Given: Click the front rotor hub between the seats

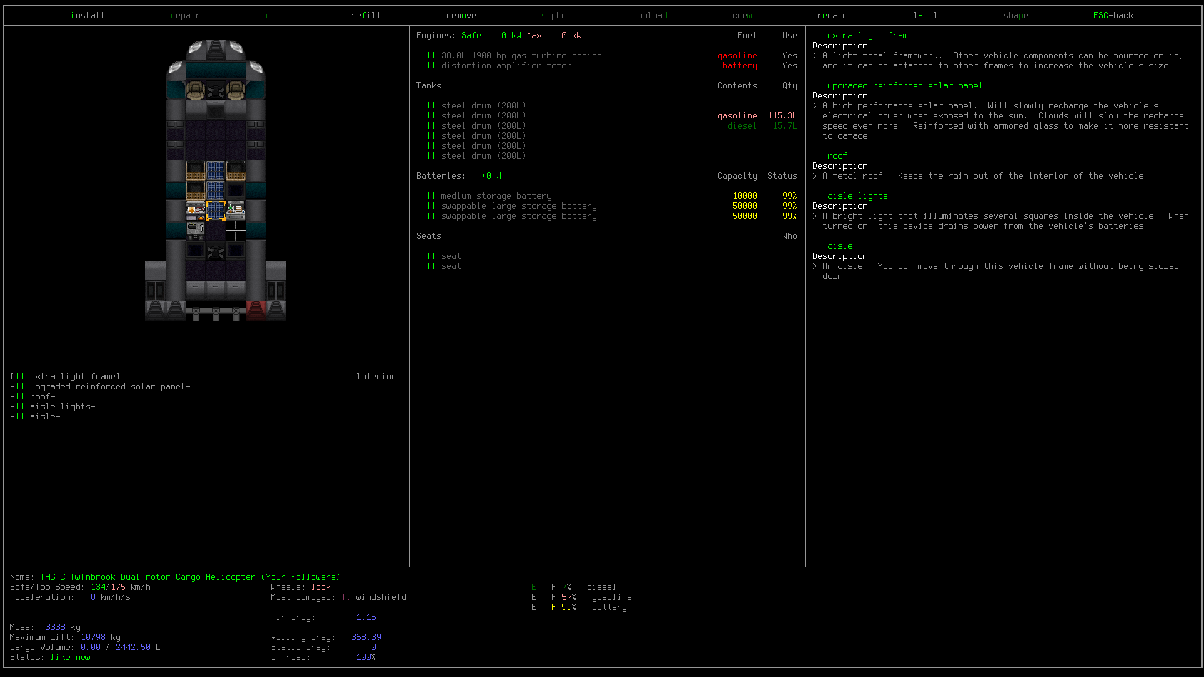Looking at the screenshot, I should pyautogui.click(x=216, y=90).
